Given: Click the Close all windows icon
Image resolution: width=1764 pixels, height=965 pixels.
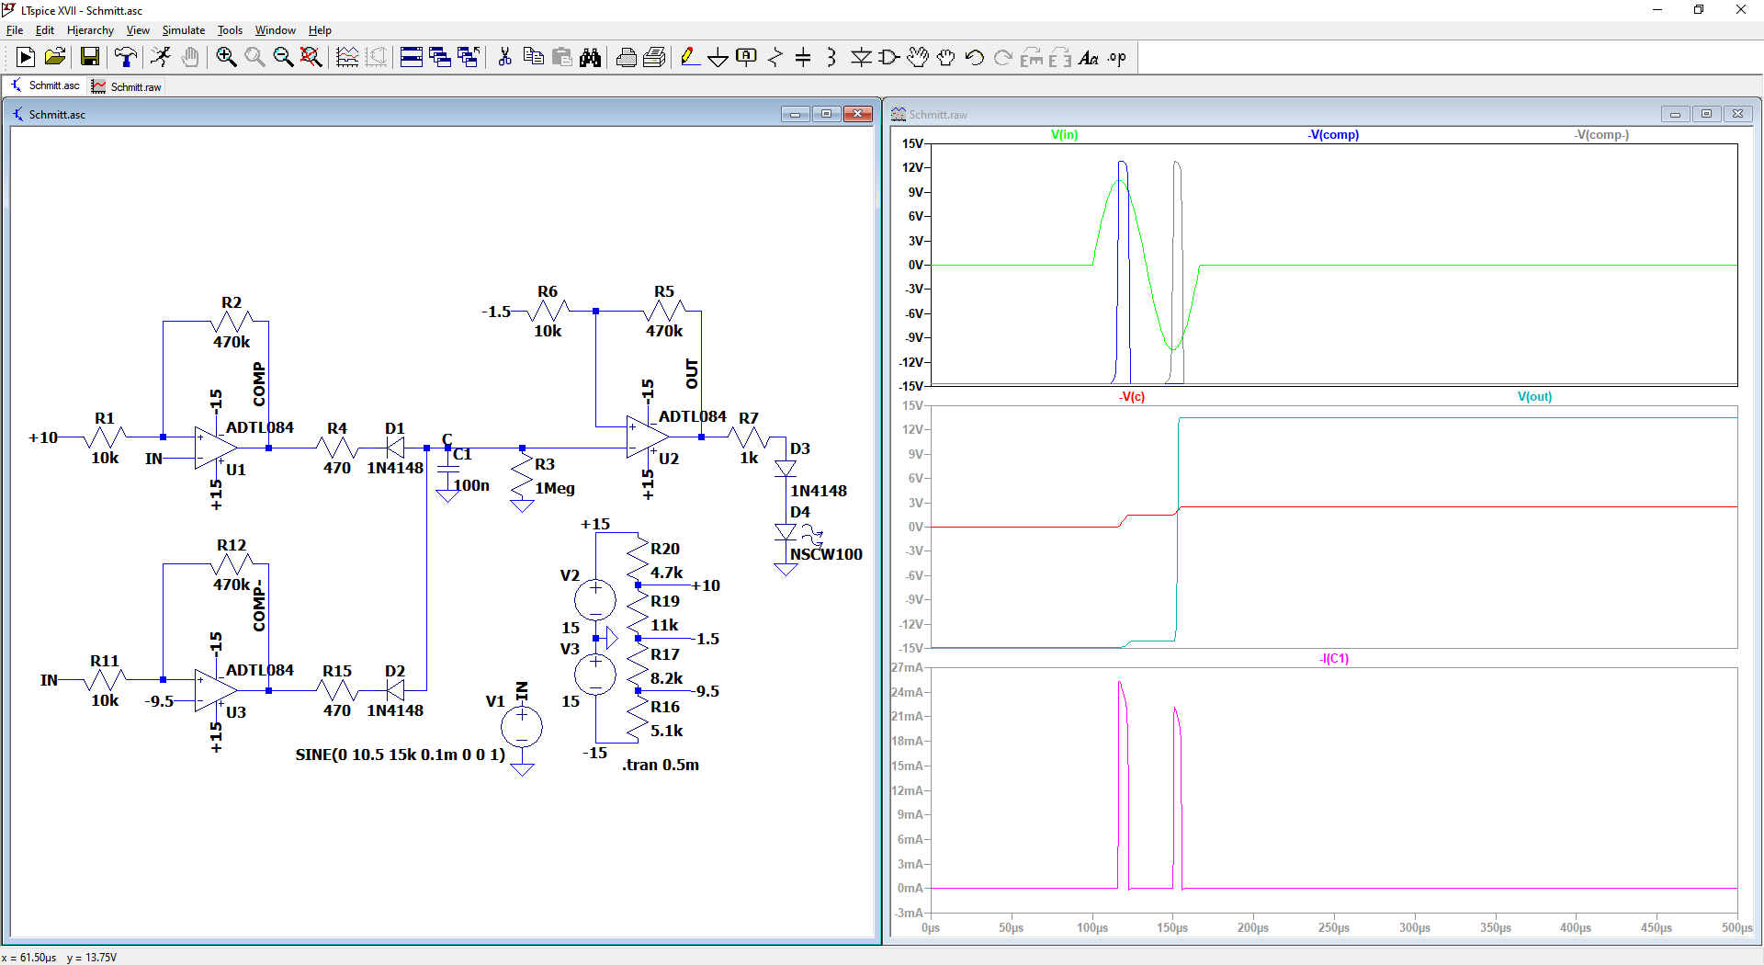Looking at the screenshot, I should [469, 58].
